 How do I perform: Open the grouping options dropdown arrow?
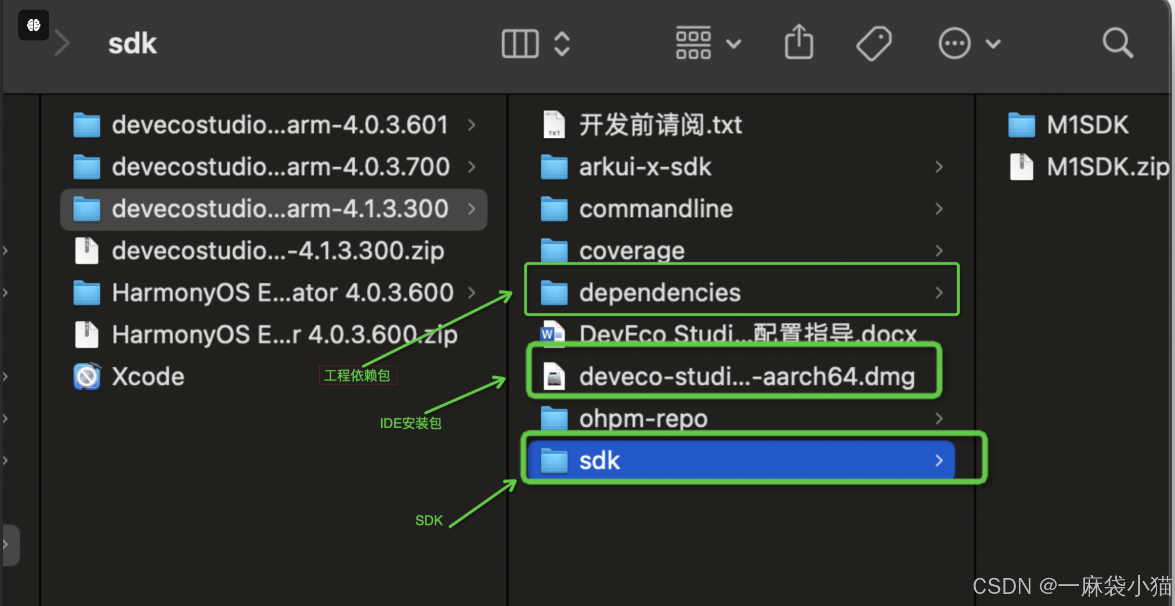[x=734, y=44]
